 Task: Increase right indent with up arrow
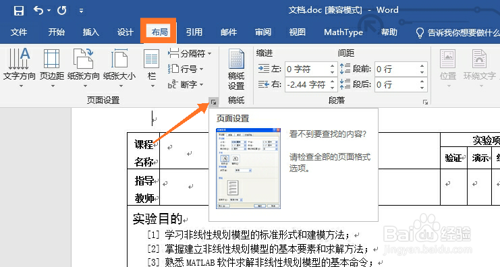(x=332, y=82)
